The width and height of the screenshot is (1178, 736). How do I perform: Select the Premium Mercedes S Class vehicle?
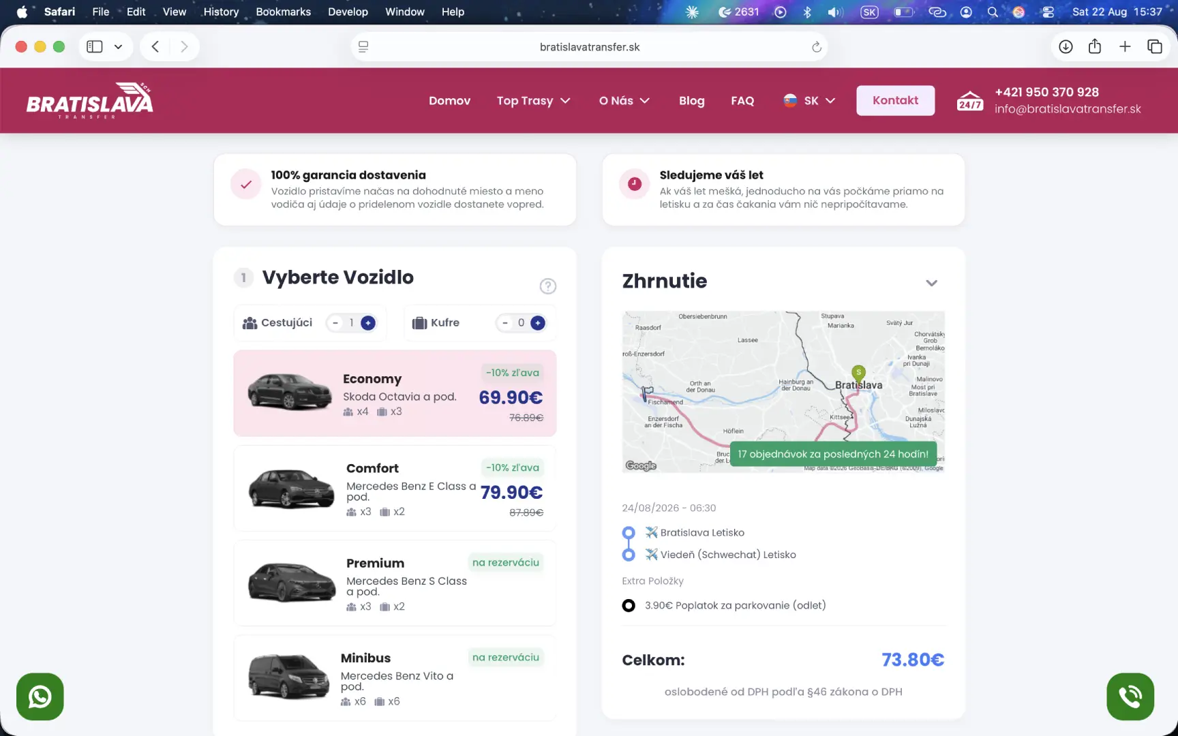(x=395, y=583)
